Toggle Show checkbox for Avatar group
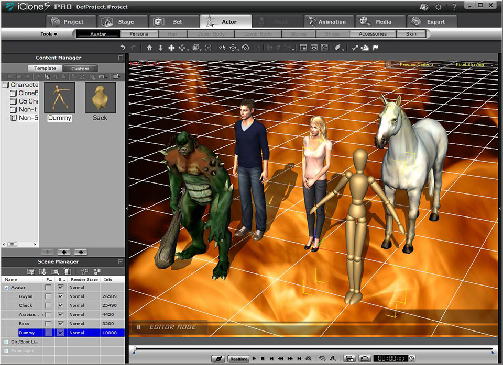503x365 pixels. point(60,288)
